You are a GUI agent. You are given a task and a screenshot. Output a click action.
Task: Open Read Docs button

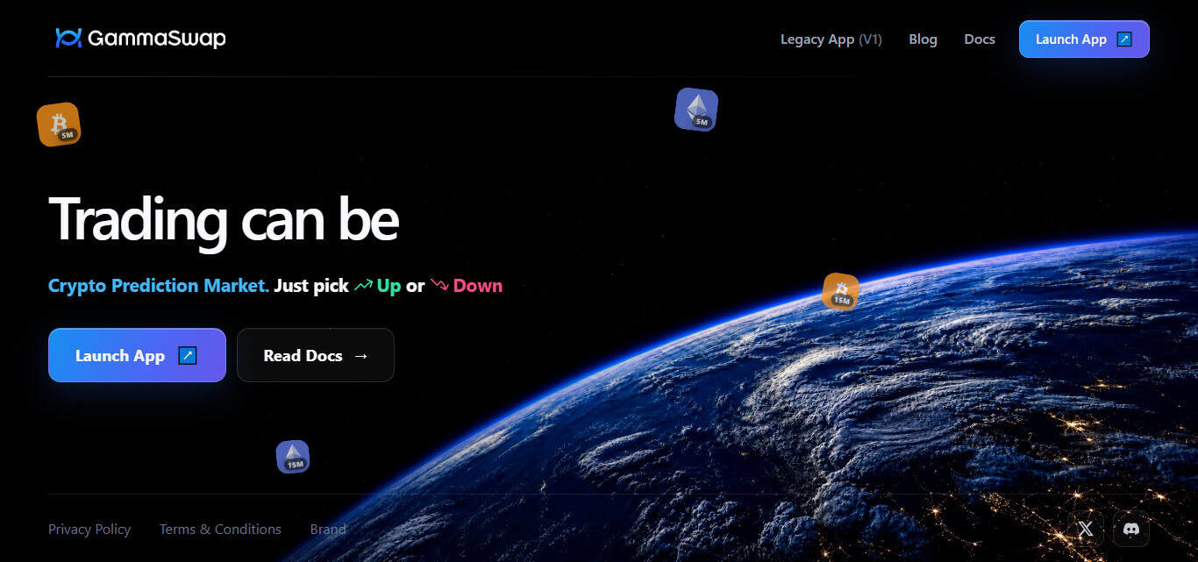(316, 355)
